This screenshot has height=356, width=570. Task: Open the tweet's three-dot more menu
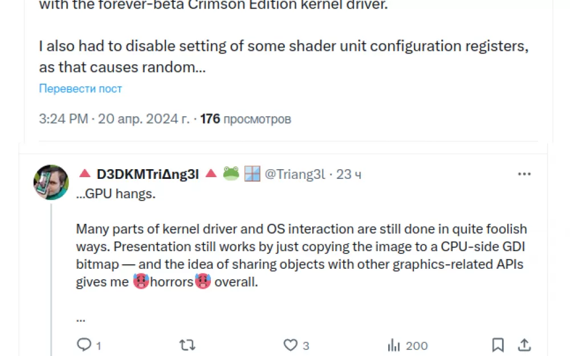(524, 174)
